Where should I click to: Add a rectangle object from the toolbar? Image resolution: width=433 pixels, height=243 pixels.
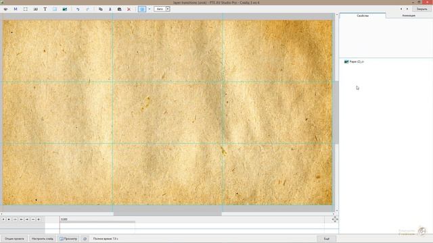[x=55, y=9]
